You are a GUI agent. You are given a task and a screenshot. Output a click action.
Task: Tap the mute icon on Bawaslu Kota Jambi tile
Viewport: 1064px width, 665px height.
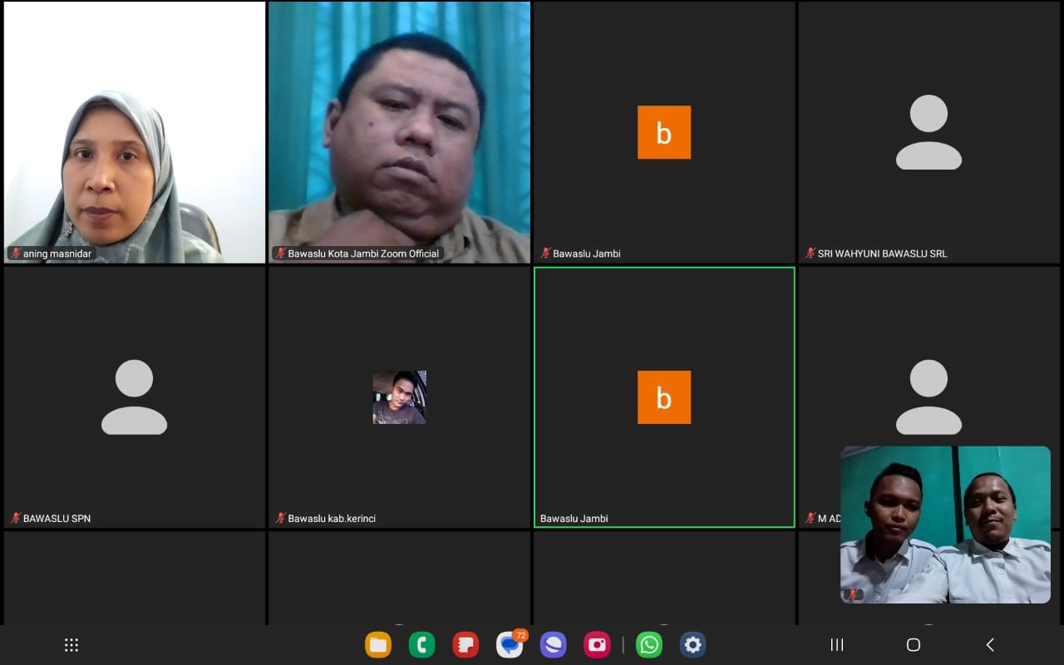point(281,253)
